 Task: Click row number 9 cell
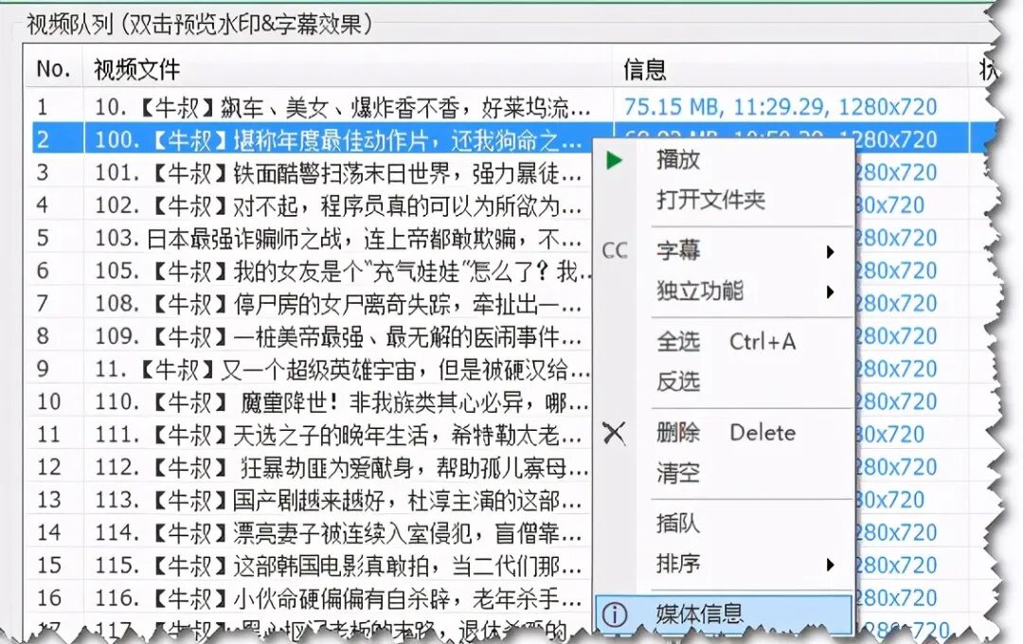43,370
